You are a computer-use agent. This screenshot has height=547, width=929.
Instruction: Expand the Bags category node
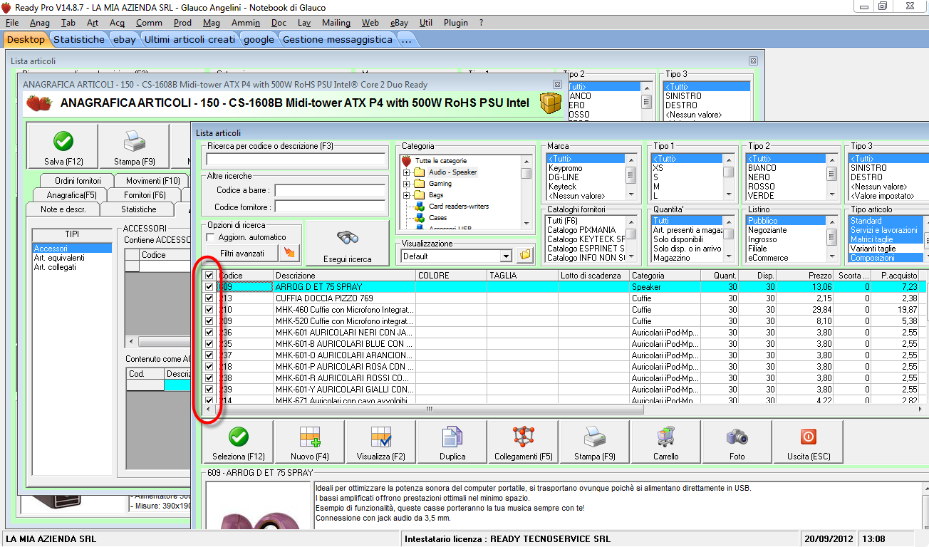(407, 195)
